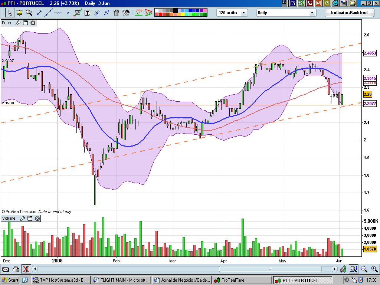Pick the pink color swatch

(205, 10)
